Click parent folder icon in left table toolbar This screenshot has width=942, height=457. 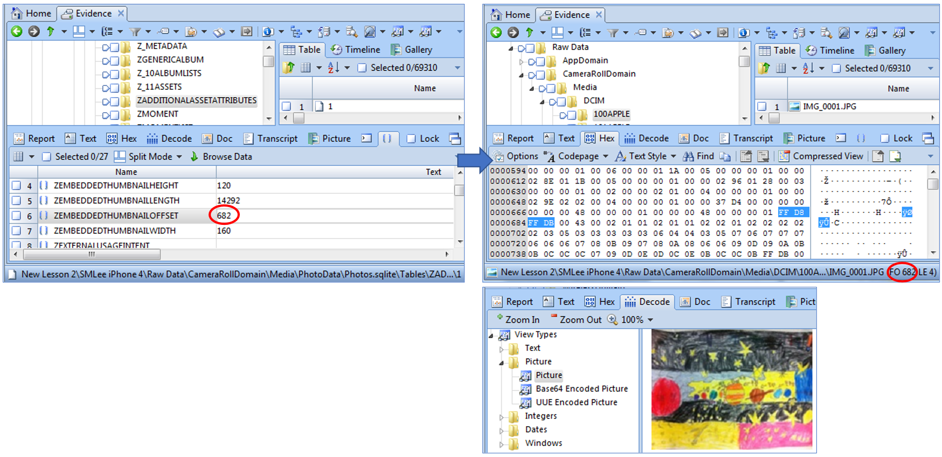click(289, 68)
